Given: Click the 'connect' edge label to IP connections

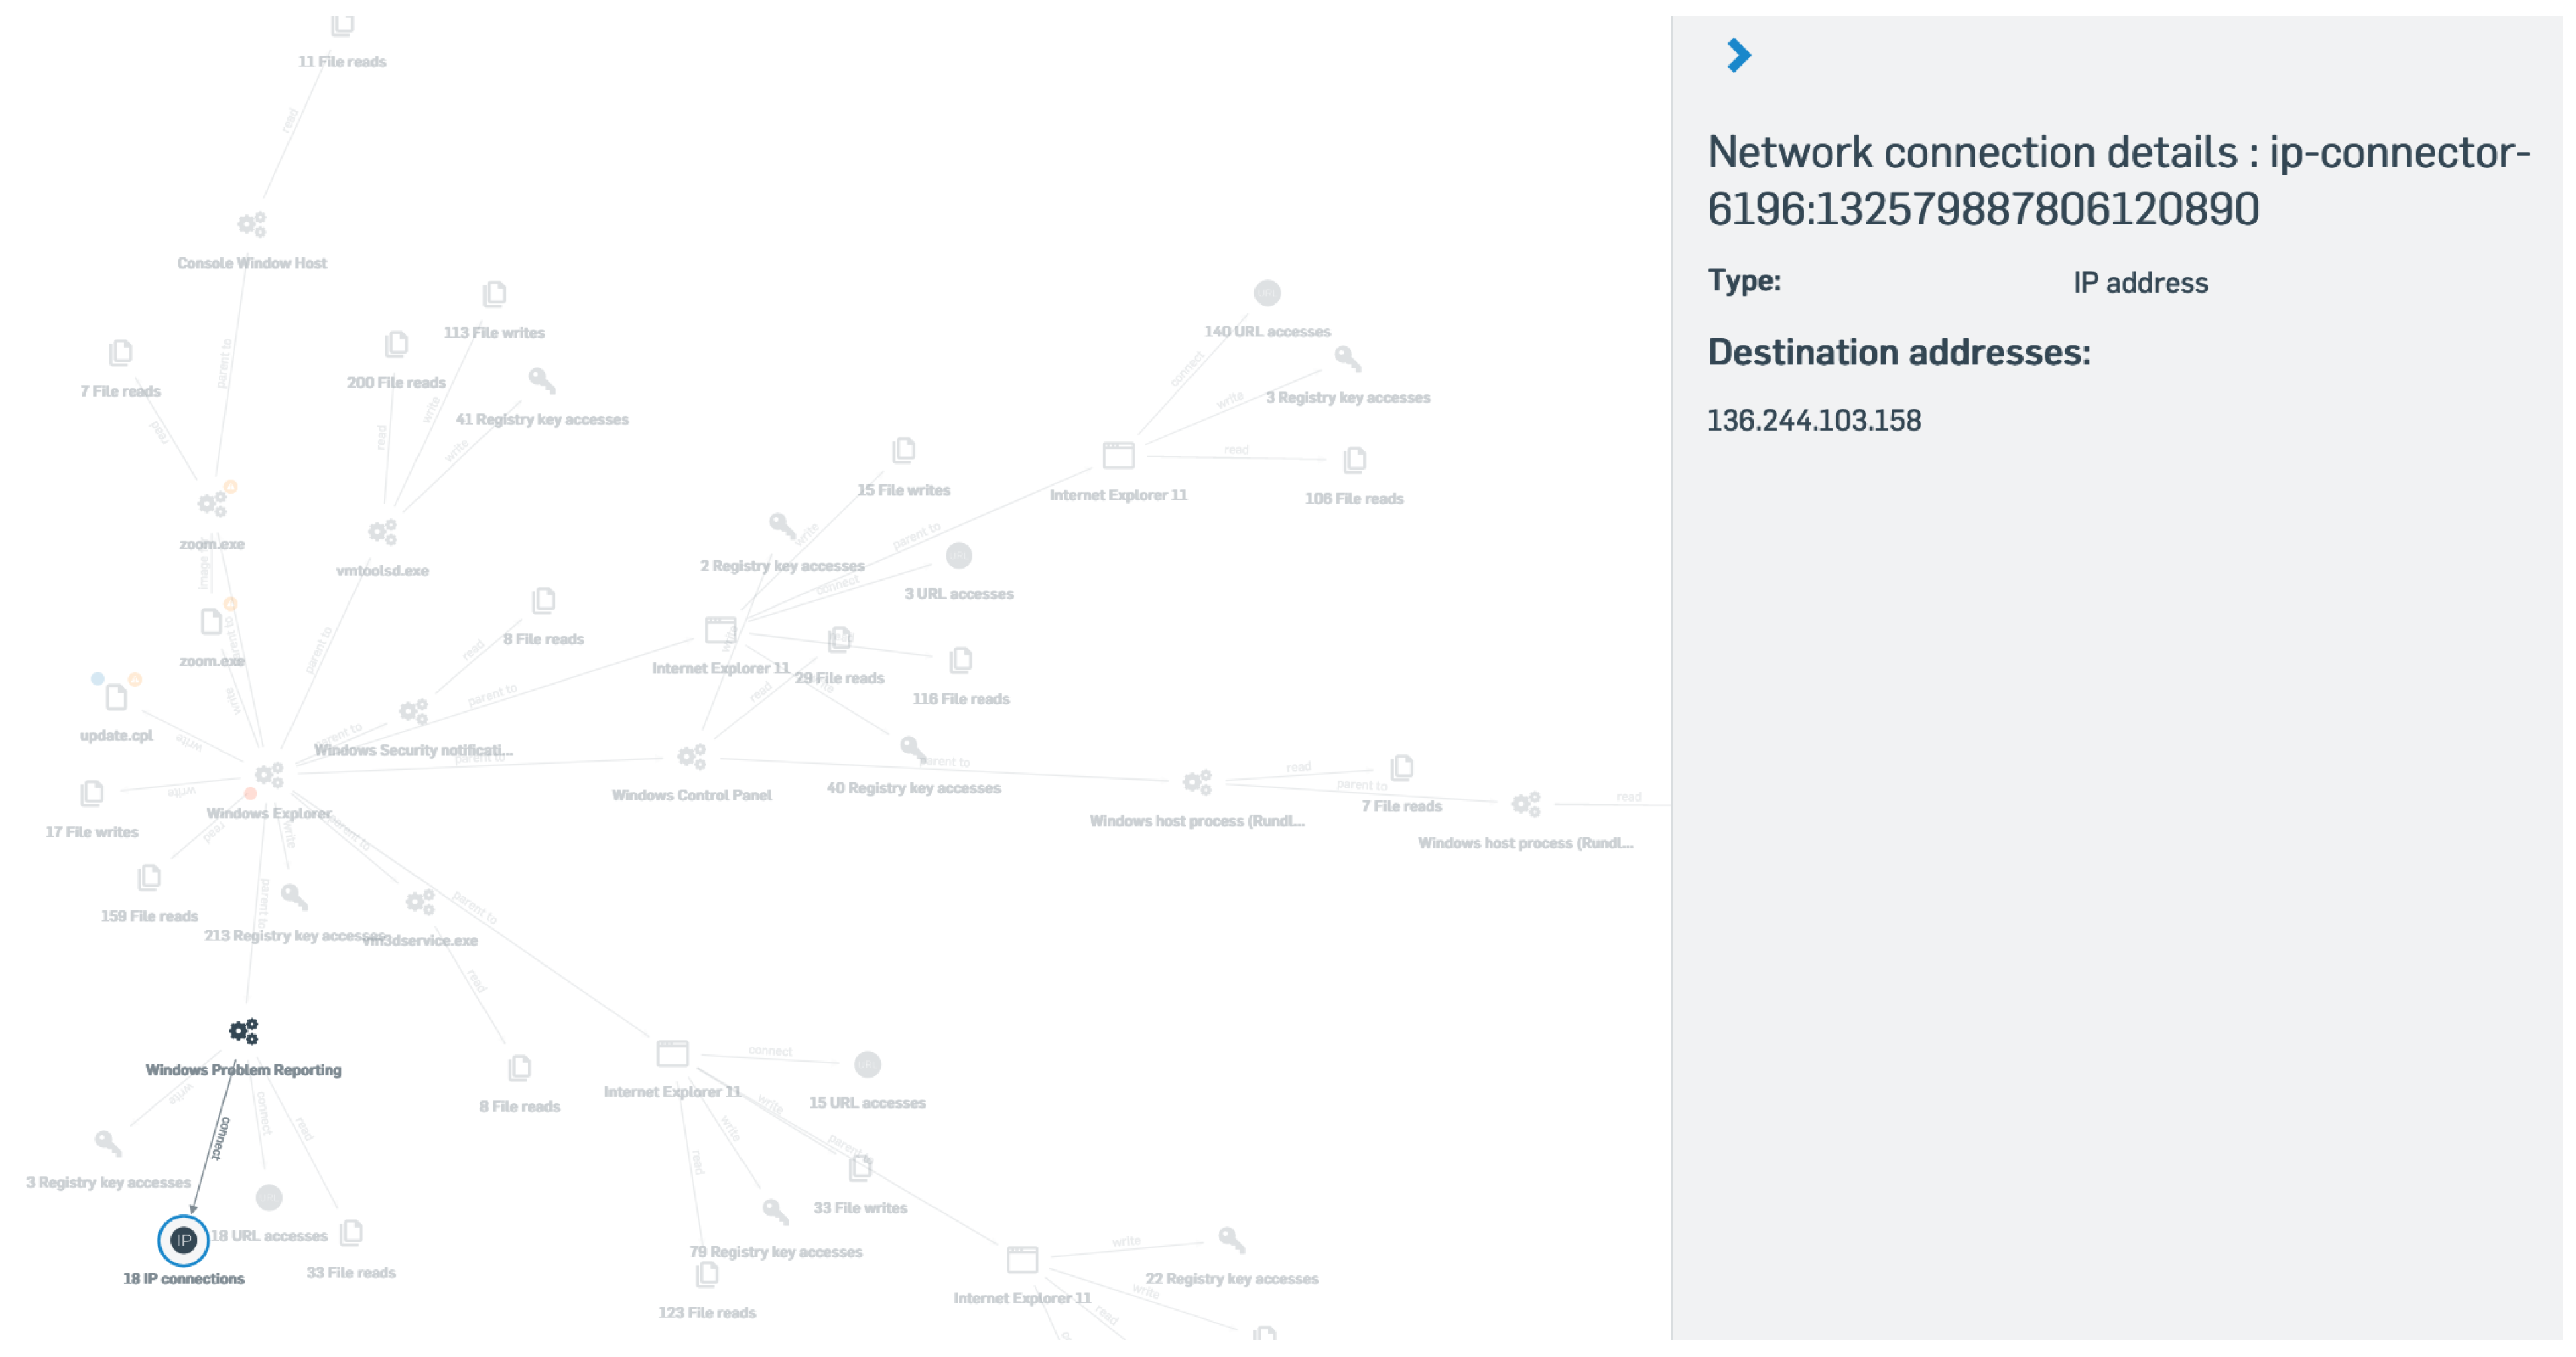Looking at the screenshot, I should point(221,1138).
